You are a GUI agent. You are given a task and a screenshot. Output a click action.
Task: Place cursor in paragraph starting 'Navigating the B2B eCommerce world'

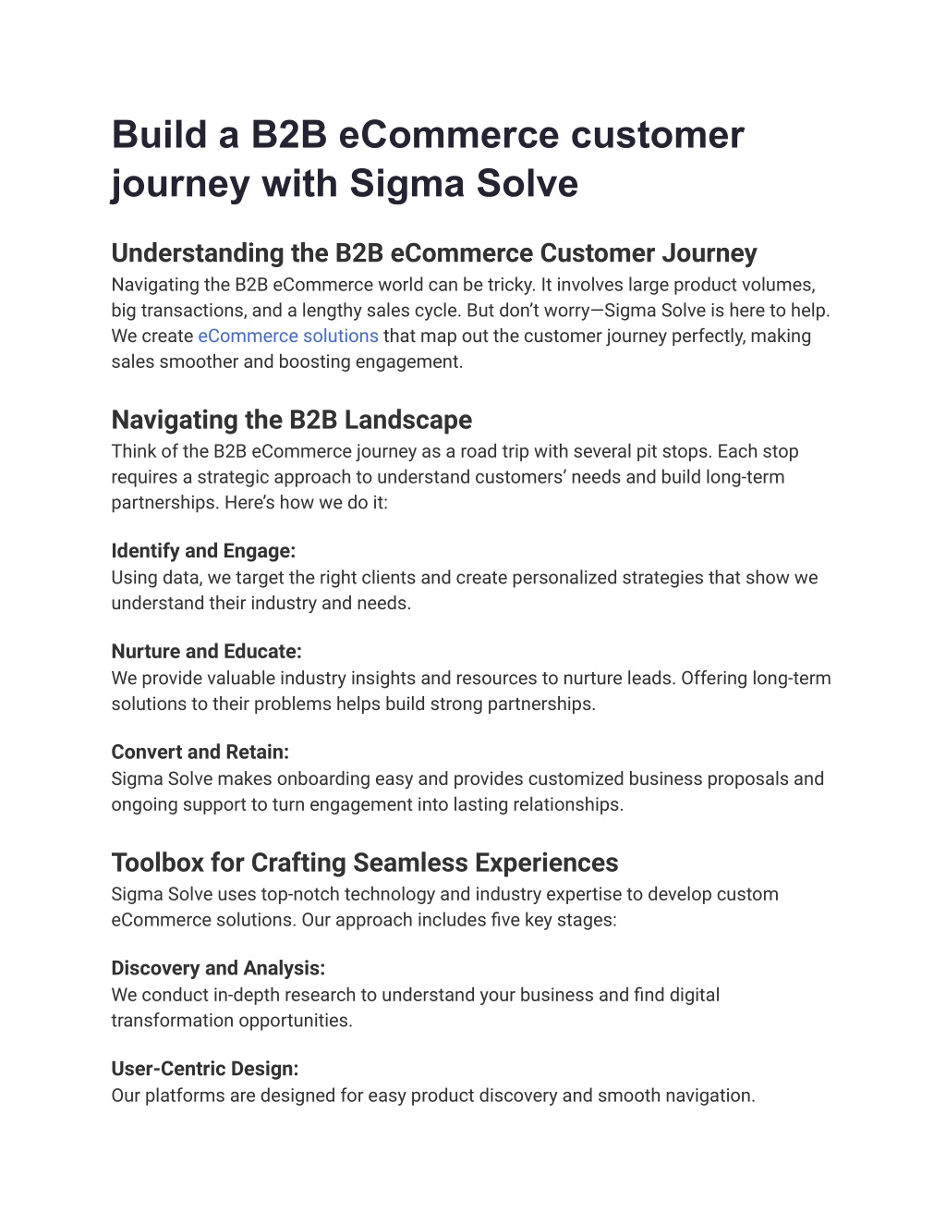pyautogui.click(x=470, y=323)
